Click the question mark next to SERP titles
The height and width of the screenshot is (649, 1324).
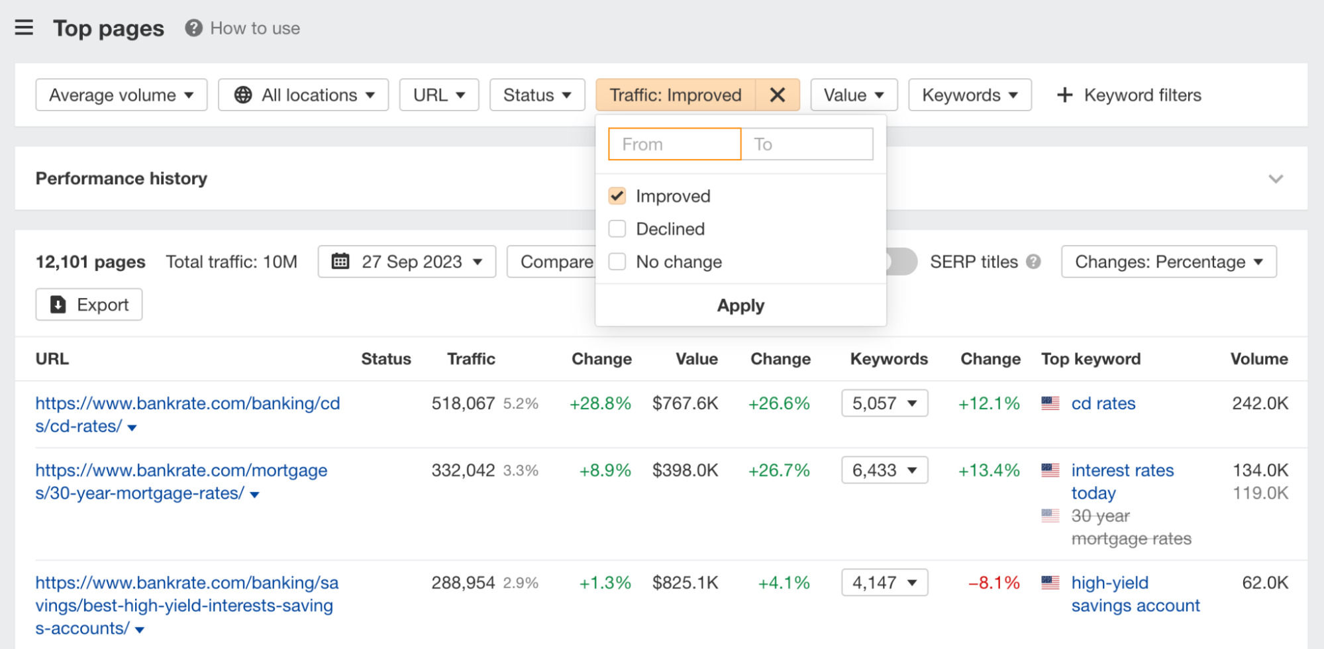tap(1033, 262)
